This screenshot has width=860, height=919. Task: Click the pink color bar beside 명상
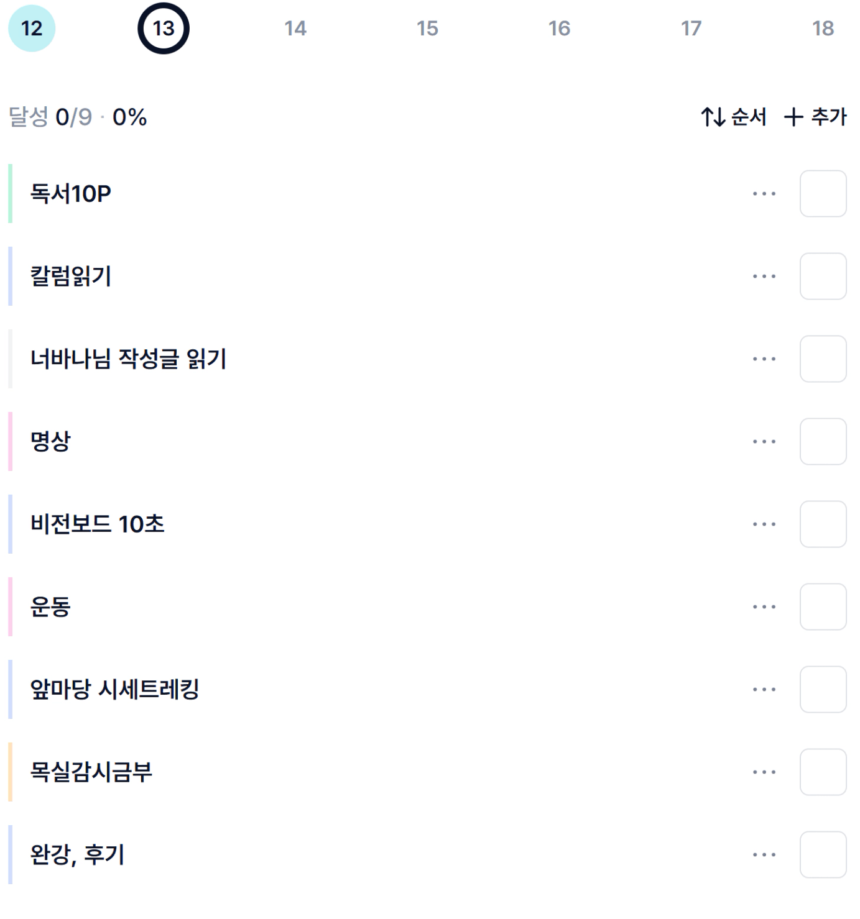click(x=10, y=442)
